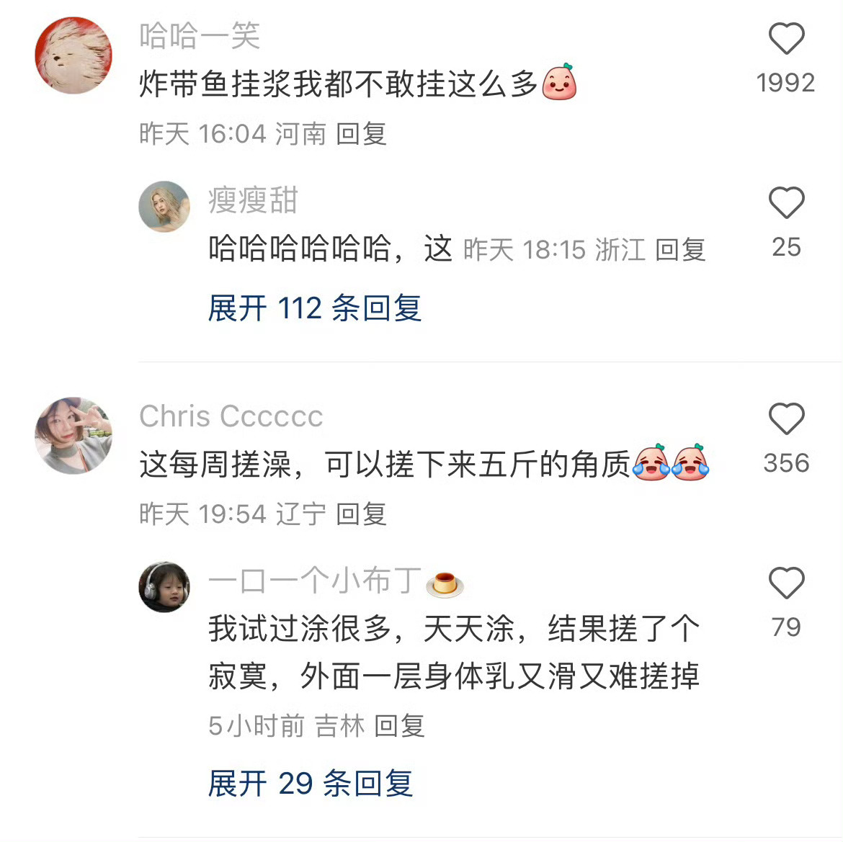Reply to the 吉林 comment posted 5小时前
The width and height of the screenshot is (843, 842).
[399, 727]
